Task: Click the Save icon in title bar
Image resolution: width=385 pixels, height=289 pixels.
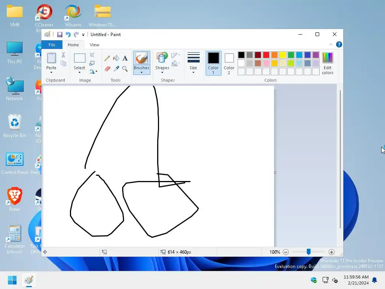Action: click(x=60, y=35)
